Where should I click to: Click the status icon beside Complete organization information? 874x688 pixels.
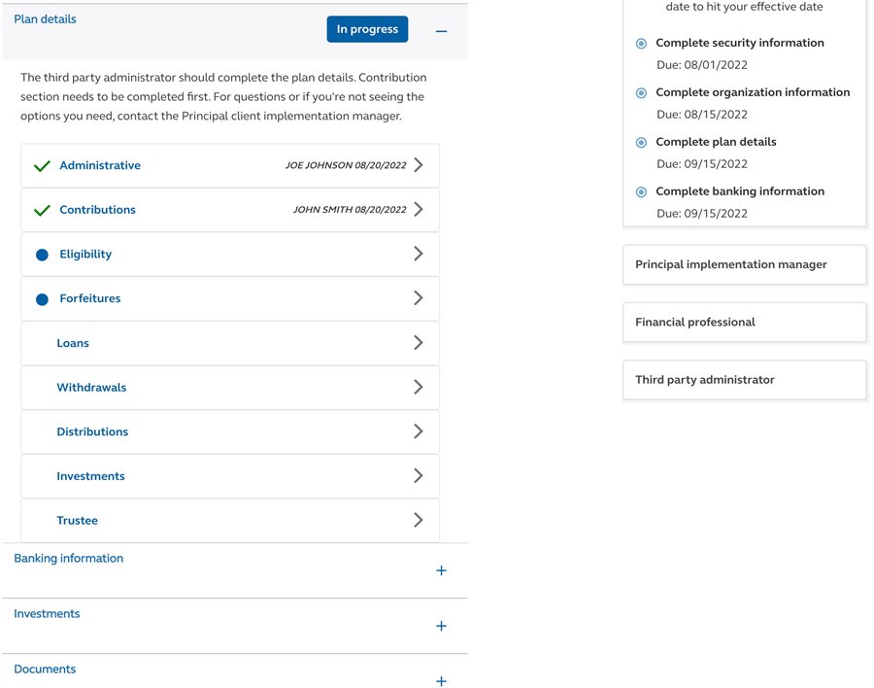639,92
